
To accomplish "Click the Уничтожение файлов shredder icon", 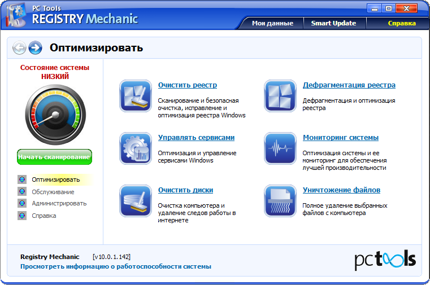I will click(280, 201).
